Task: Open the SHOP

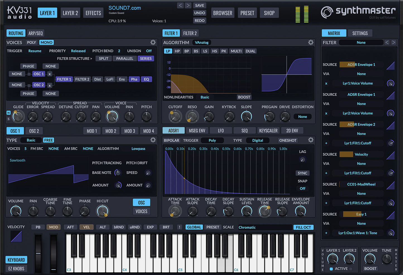Action: (269, 13)
